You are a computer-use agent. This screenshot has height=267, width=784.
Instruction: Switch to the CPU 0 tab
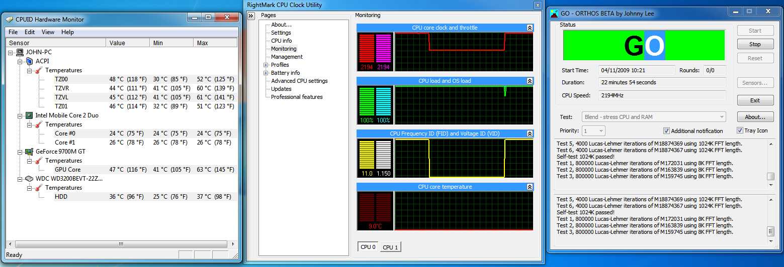[369, 247]
